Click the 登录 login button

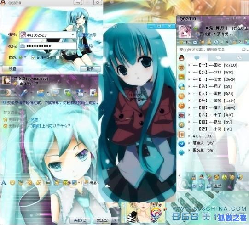(x=90, y=69)
